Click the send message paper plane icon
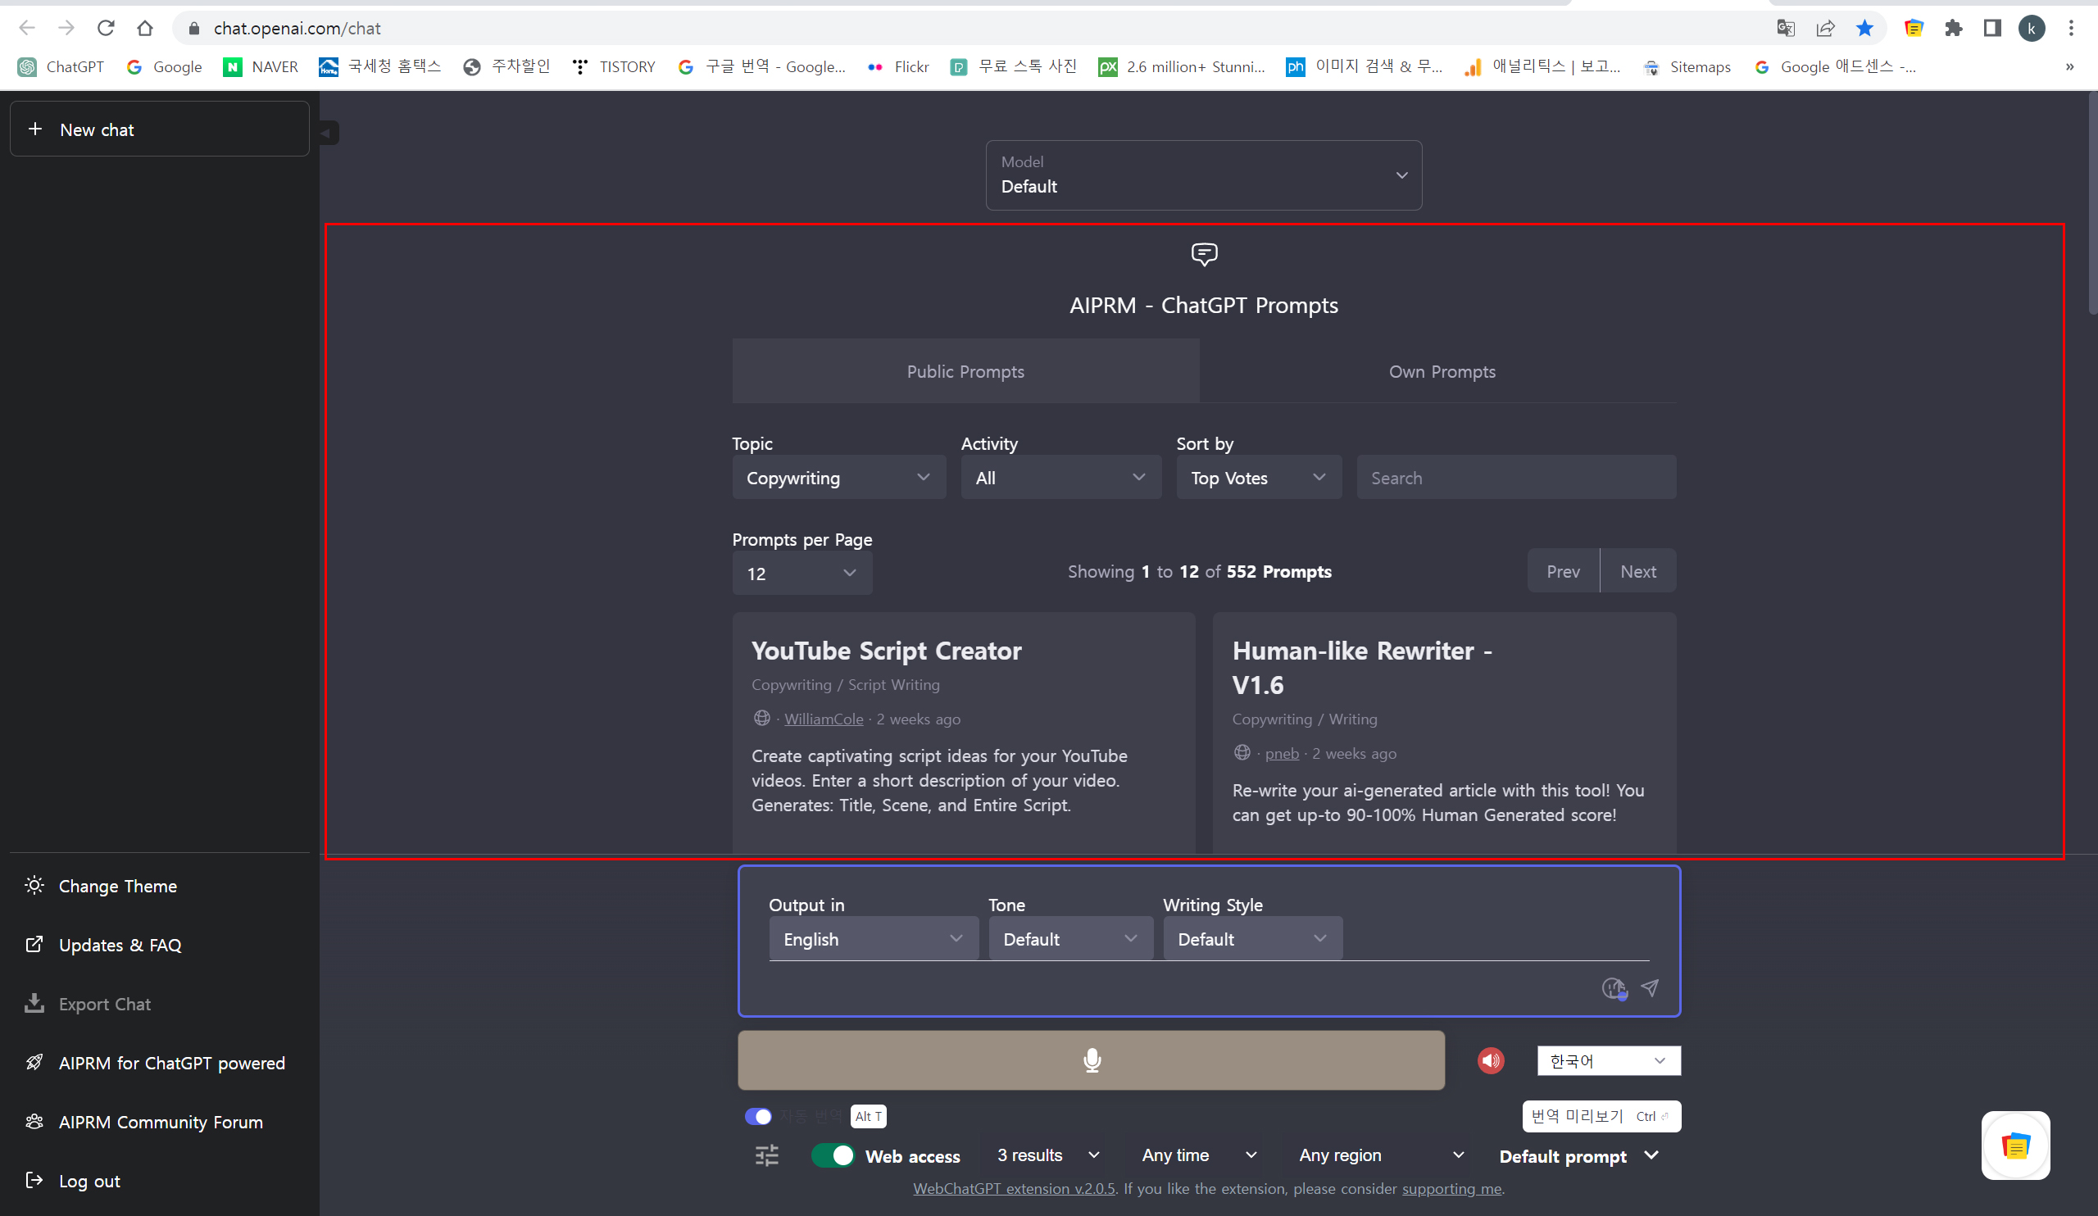Viewport: 2098px width, 1216px height. [x=1649, y=987]
